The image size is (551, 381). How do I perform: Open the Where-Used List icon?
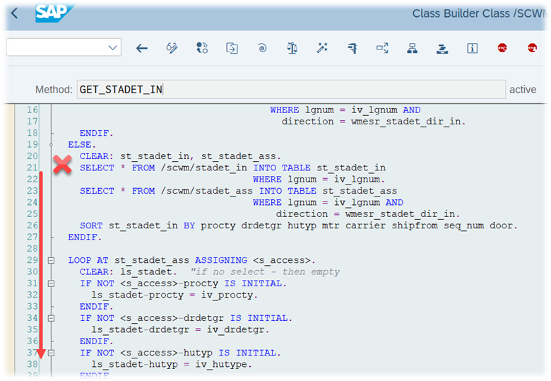382,48
